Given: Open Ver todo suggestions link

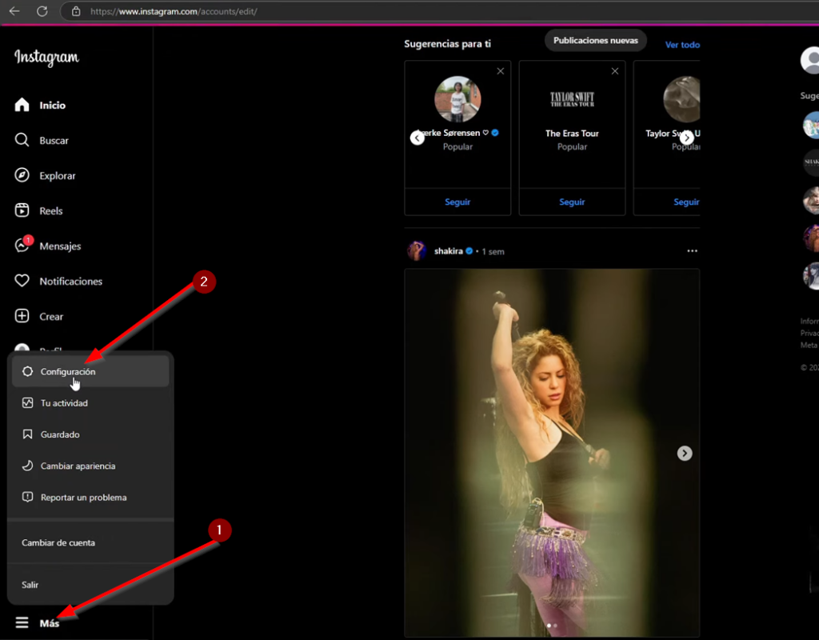Looking at the screenshot, I should click(682, 45).
